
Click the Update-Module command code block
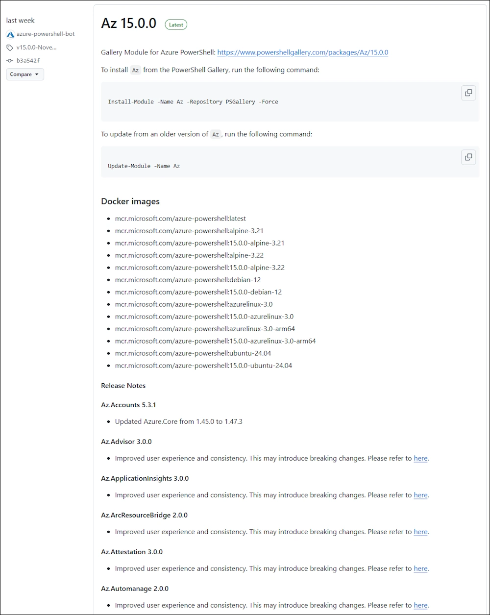pos(144,166)
